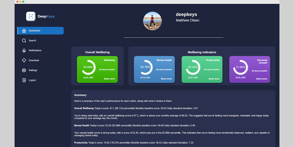294x147 pixels.
Task: Click the Jul 31, 2024 date on Wellbeing card
Action: (88, 78)
